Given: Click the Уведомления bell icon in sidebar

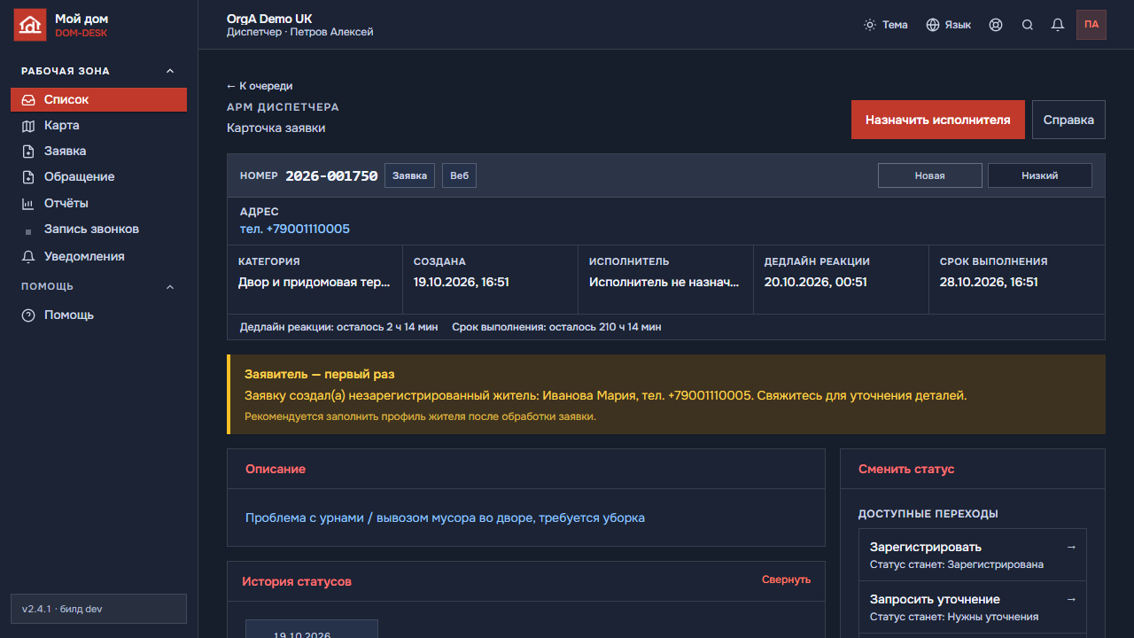Looking at the screenshot, I should (28, 257).
